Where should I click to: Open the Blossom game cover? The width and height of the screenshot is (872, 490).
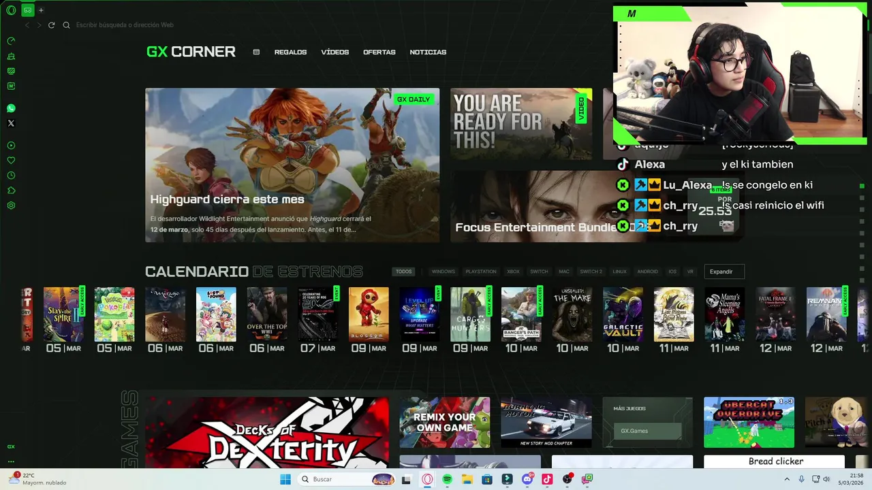tap(369, 314)
